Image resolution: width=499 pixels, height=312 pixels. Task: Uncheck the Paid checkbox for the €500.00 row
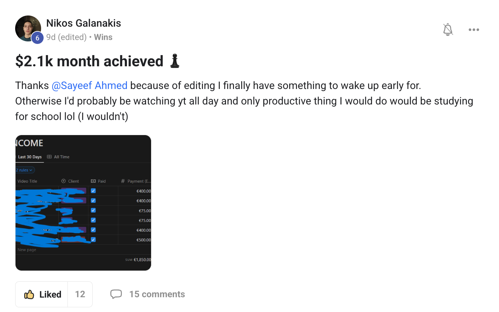pyautogui.click(x=93, y=240)
